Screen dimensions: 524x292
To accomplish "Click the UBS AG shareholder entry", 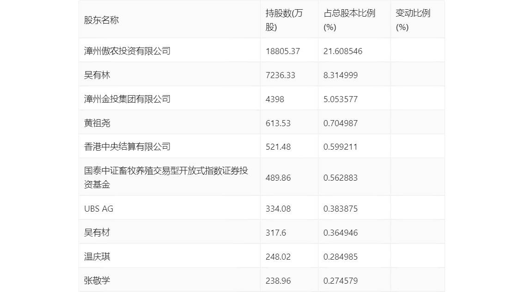I will (98, 208).
